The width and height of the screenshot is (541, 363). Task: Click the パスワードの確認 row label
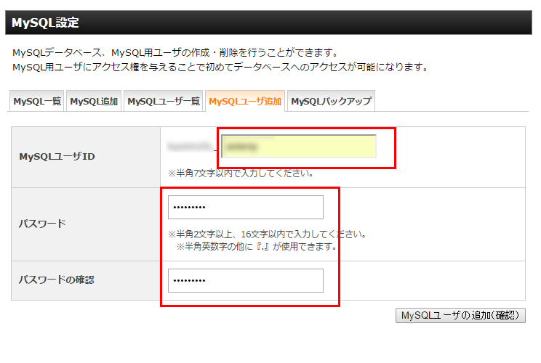[x=56, y=280]
